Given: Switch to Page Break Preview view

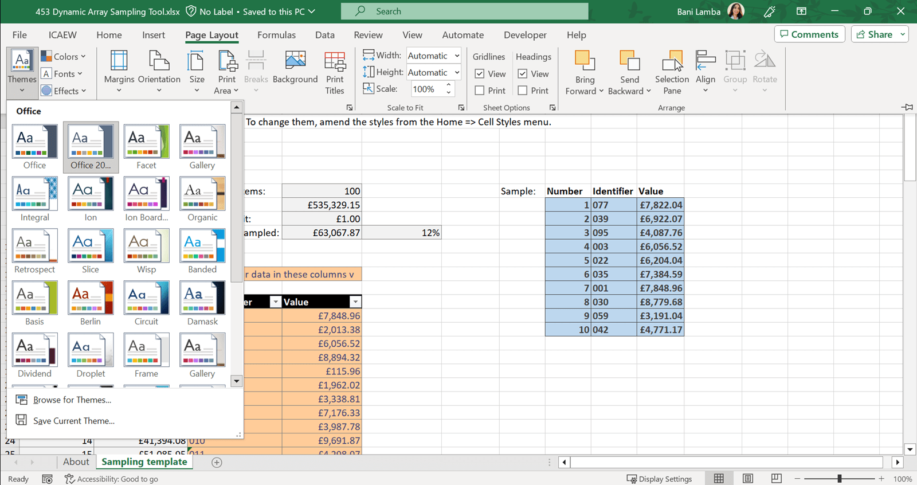Looking at the screenshot, I should [776, 478].
